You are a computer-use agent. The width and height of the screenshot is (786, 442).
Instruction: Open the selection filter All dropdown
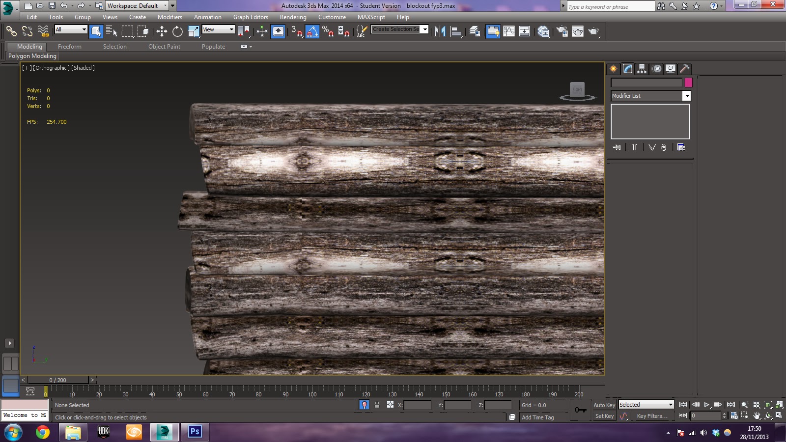coord(71,29)
